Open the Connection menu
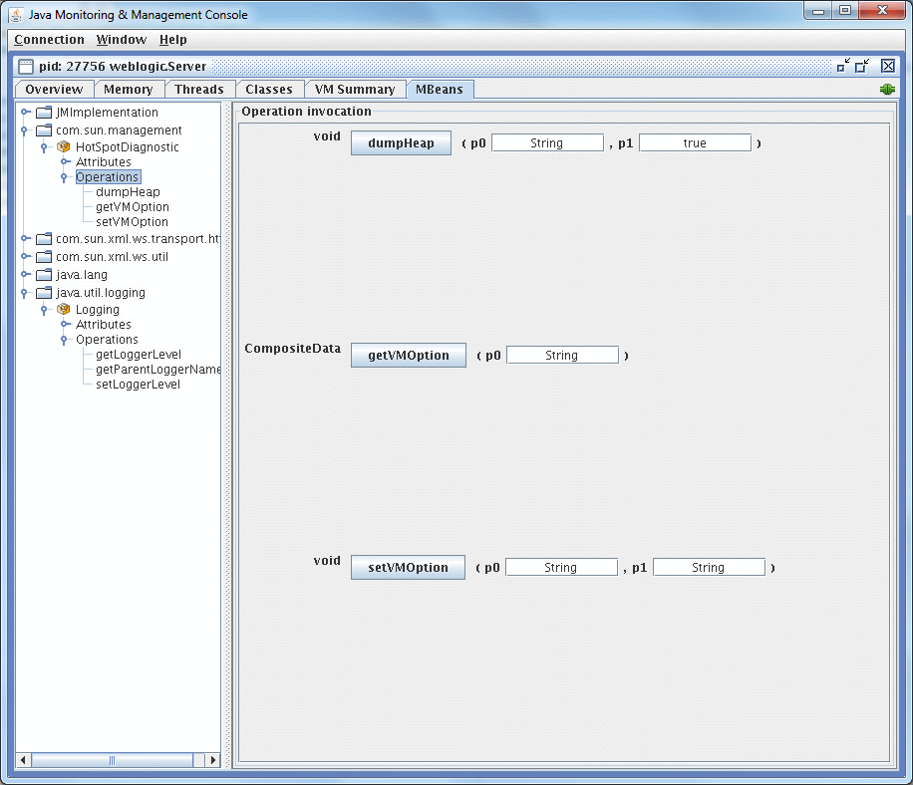This screenshot has width=913, height=785. [x=49, y=40]
